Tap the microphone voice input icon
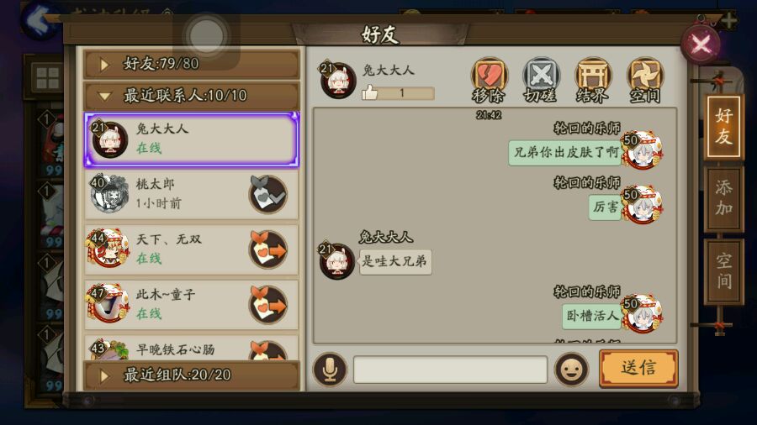 (330, 370)
